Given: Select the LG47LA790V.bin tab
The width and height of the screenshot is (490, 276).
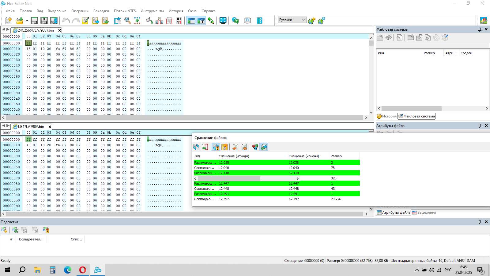Looking at the screenshot, I should (x=31, y=127).
